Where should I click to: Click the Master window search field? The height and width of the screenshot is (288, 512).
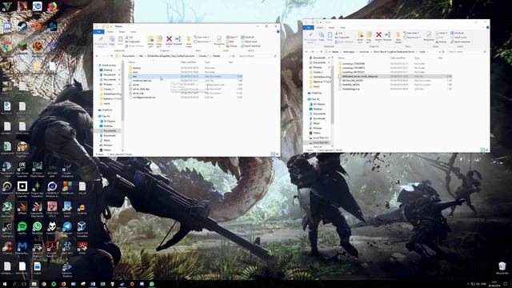tap(257, 56)
